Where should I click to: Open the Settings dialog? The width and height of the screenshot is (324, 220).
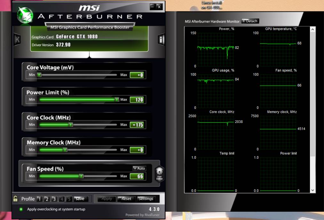click(146, 199)
